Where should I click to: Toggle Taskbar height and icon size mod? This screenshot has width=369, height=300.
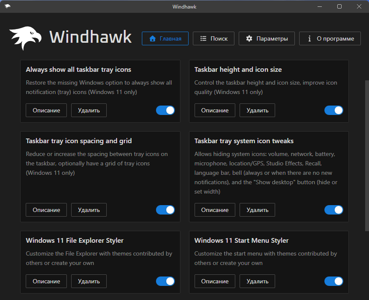(x=334, y=110)
